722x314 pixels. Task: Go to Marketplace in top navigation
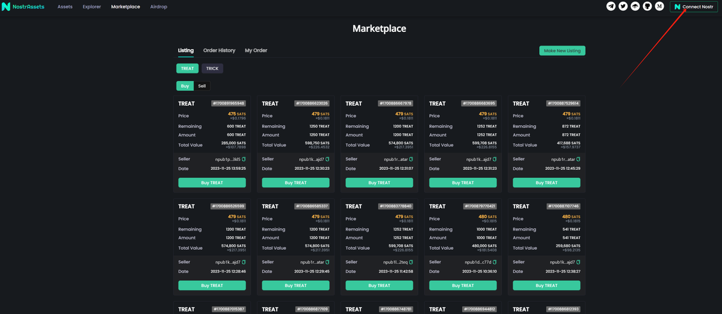tap(126, 7)
